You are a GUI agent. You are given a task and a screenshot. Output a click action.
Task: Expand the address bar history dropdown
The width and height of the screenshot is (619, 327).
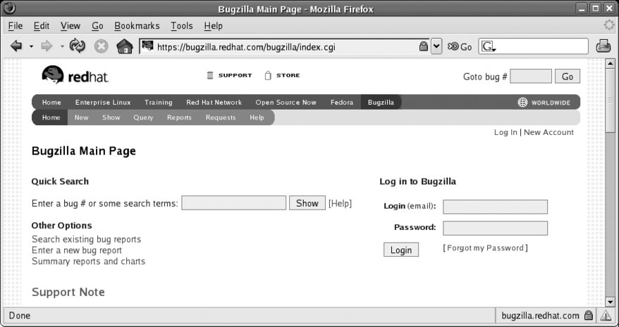pyautogui.click(x=436, y=46)
